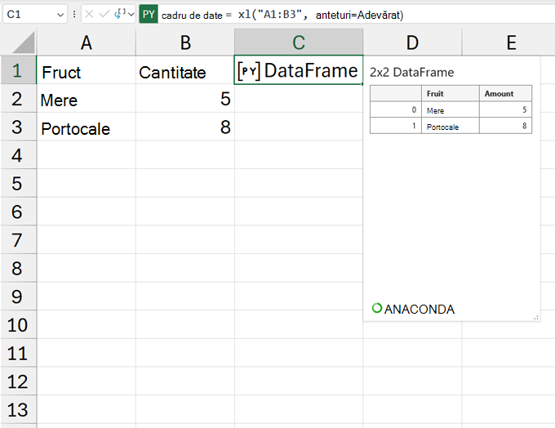Image resolution: width=555 pixels, height=428 pixels.
Task: Expand the Python output type dropdown
Action: 131,15
